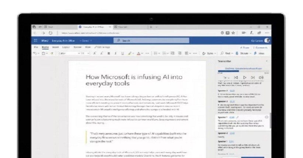Skip back in the transcribe audio
303x158 pixels.
pyautogui.click(x=236, y=78)
